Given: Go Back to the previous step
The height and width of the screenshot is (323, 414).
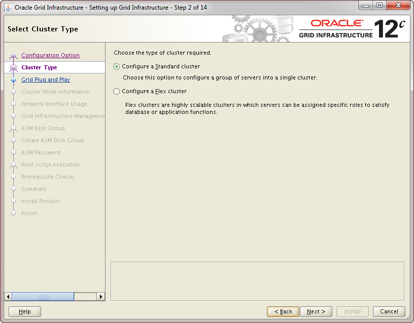Looking at the screenshot, I should pyautogui.click(x=283, y=311).
